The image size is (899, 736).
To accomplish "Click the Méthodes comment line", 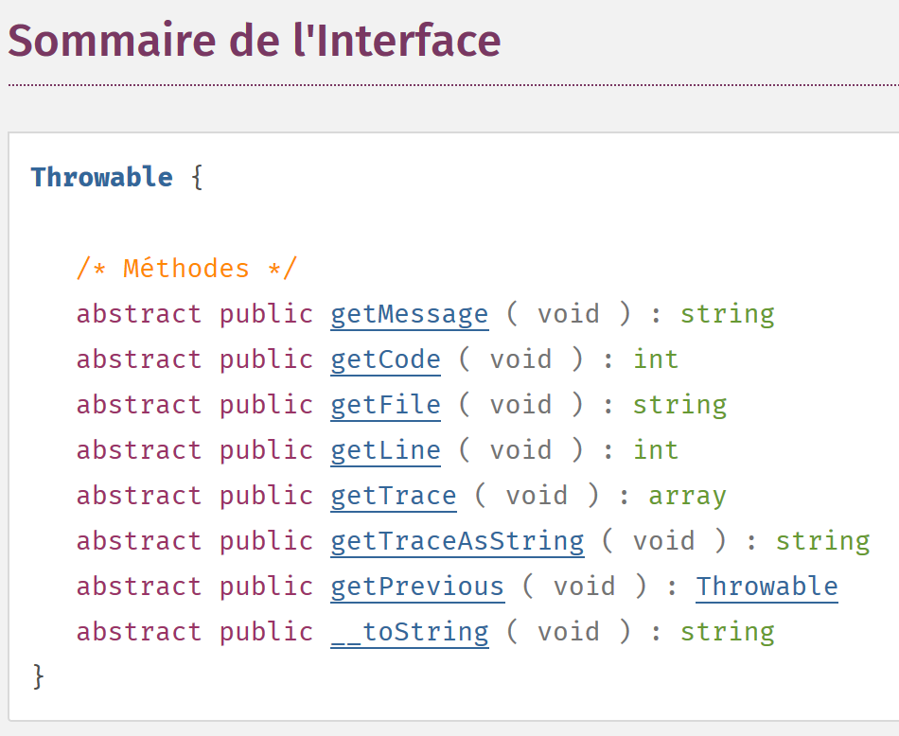I will click(186, 269).
